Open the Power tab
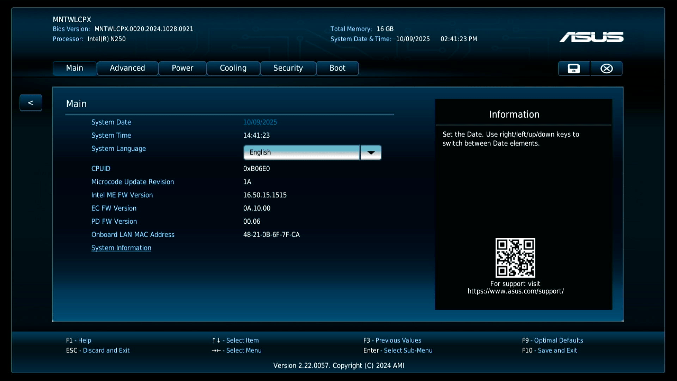 [x=182, y=68]
